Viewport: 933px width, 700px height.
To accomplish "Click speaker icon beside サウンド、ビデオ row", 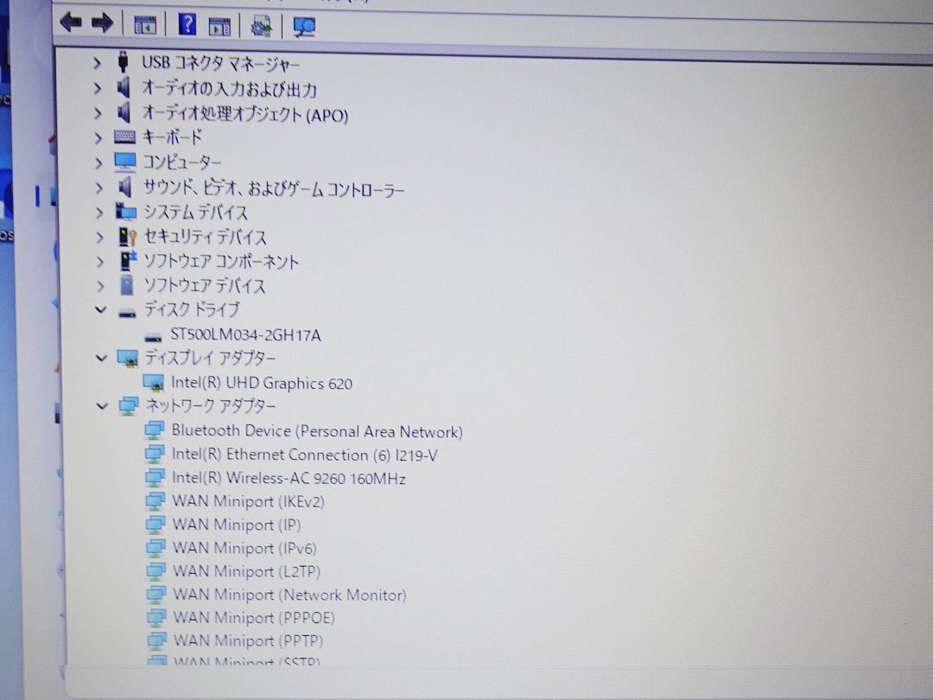I will [125, 188].
